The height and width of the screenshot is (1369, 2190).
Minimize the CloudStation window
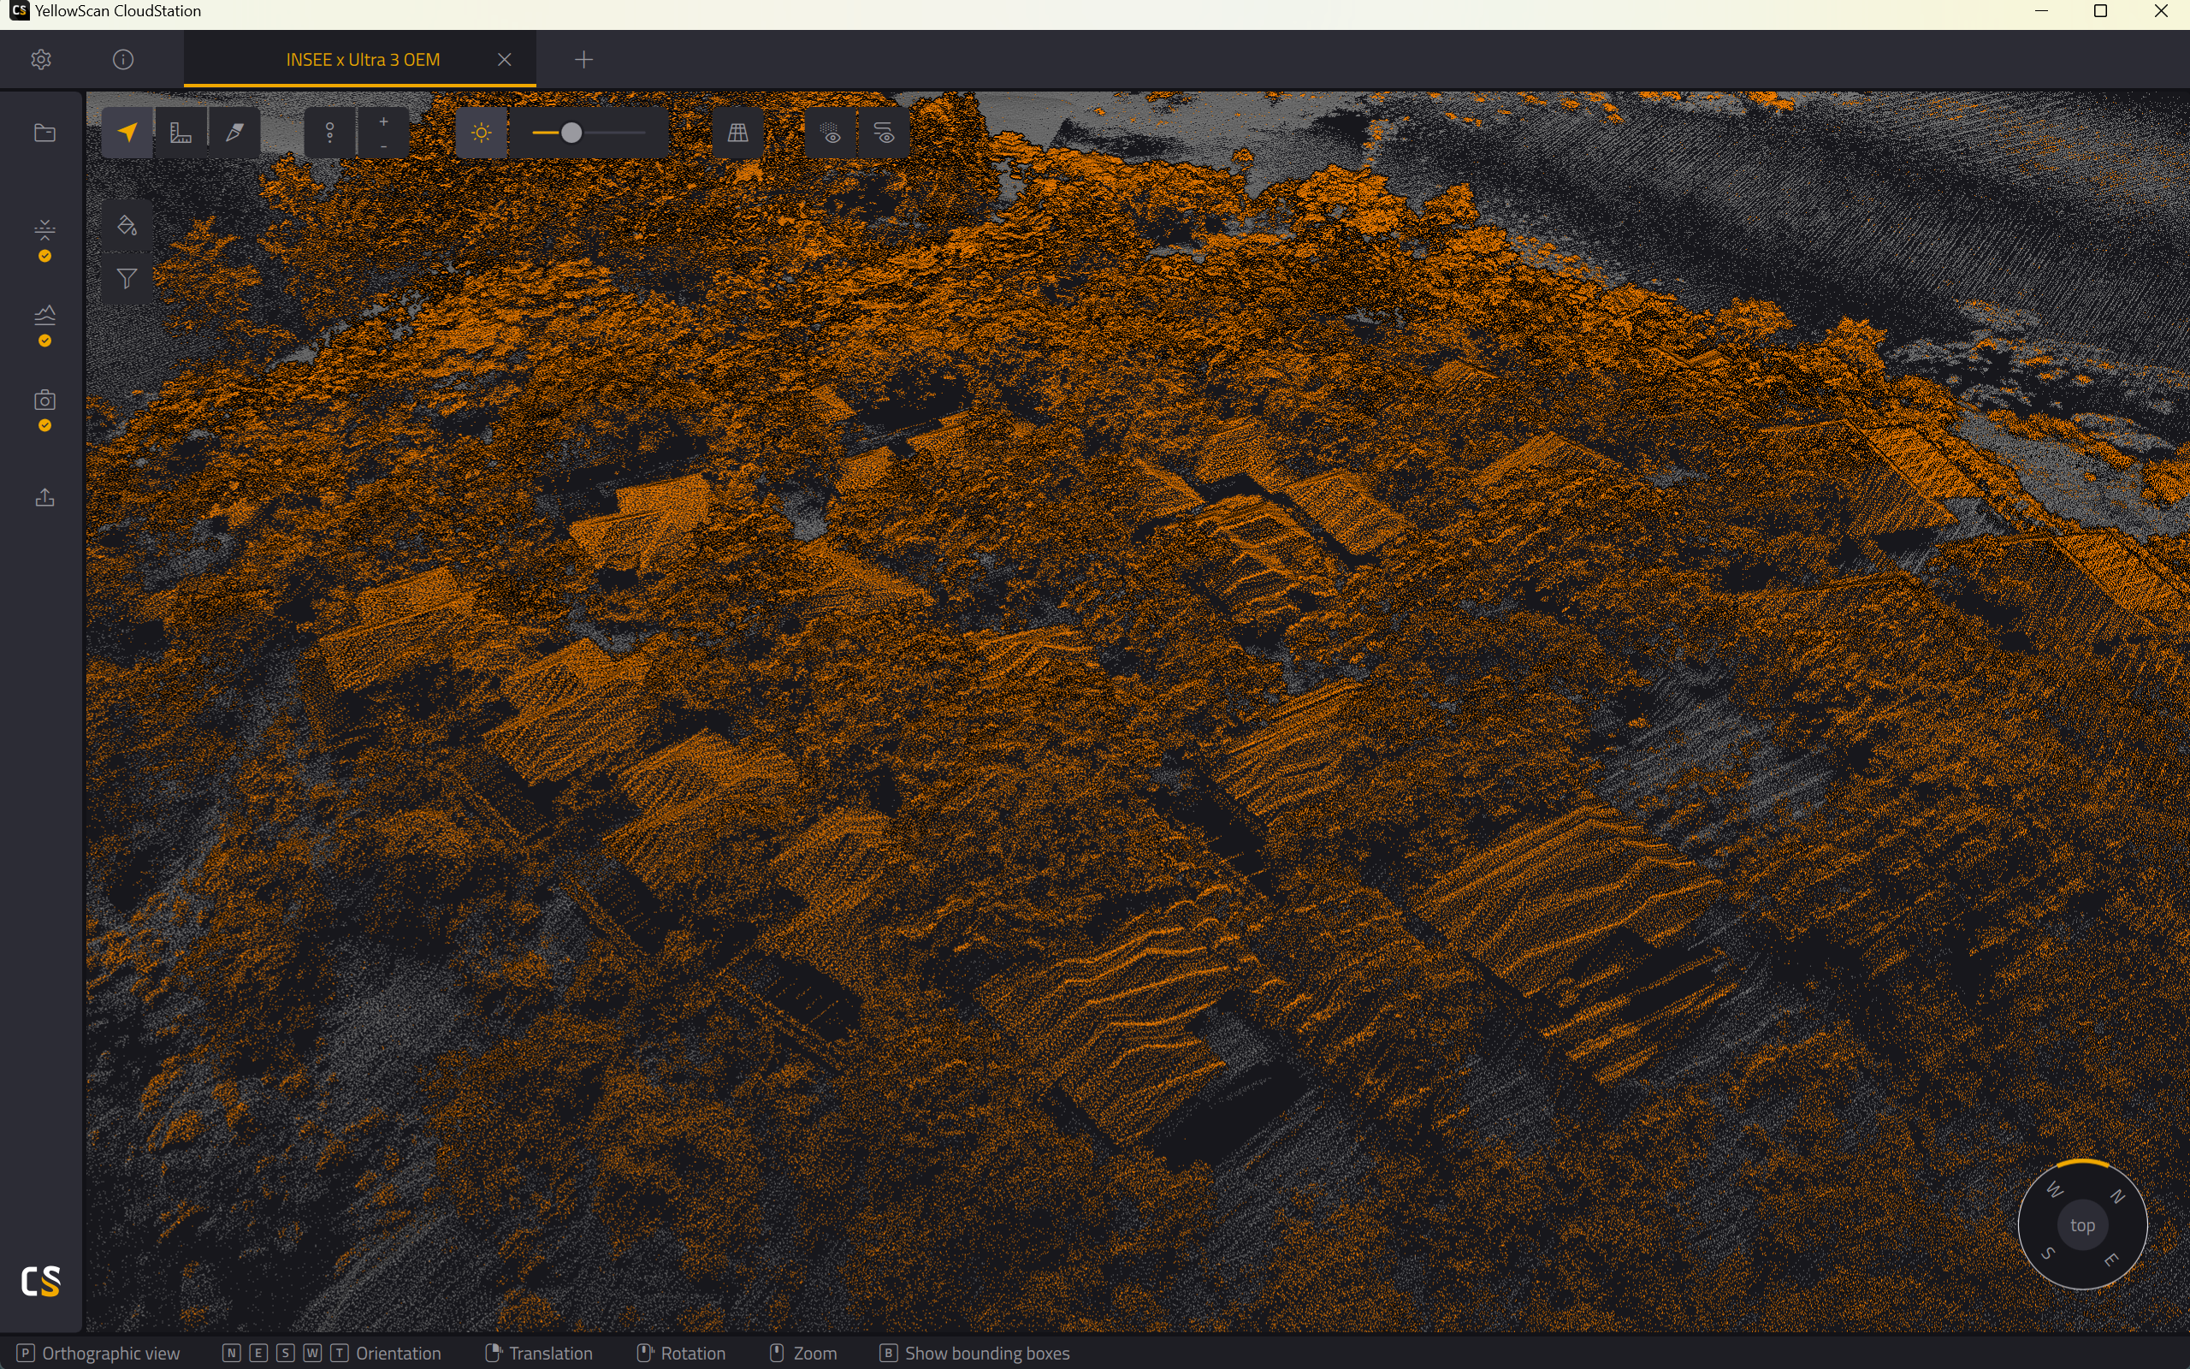pyautogui.click(x=2040, y=11)
